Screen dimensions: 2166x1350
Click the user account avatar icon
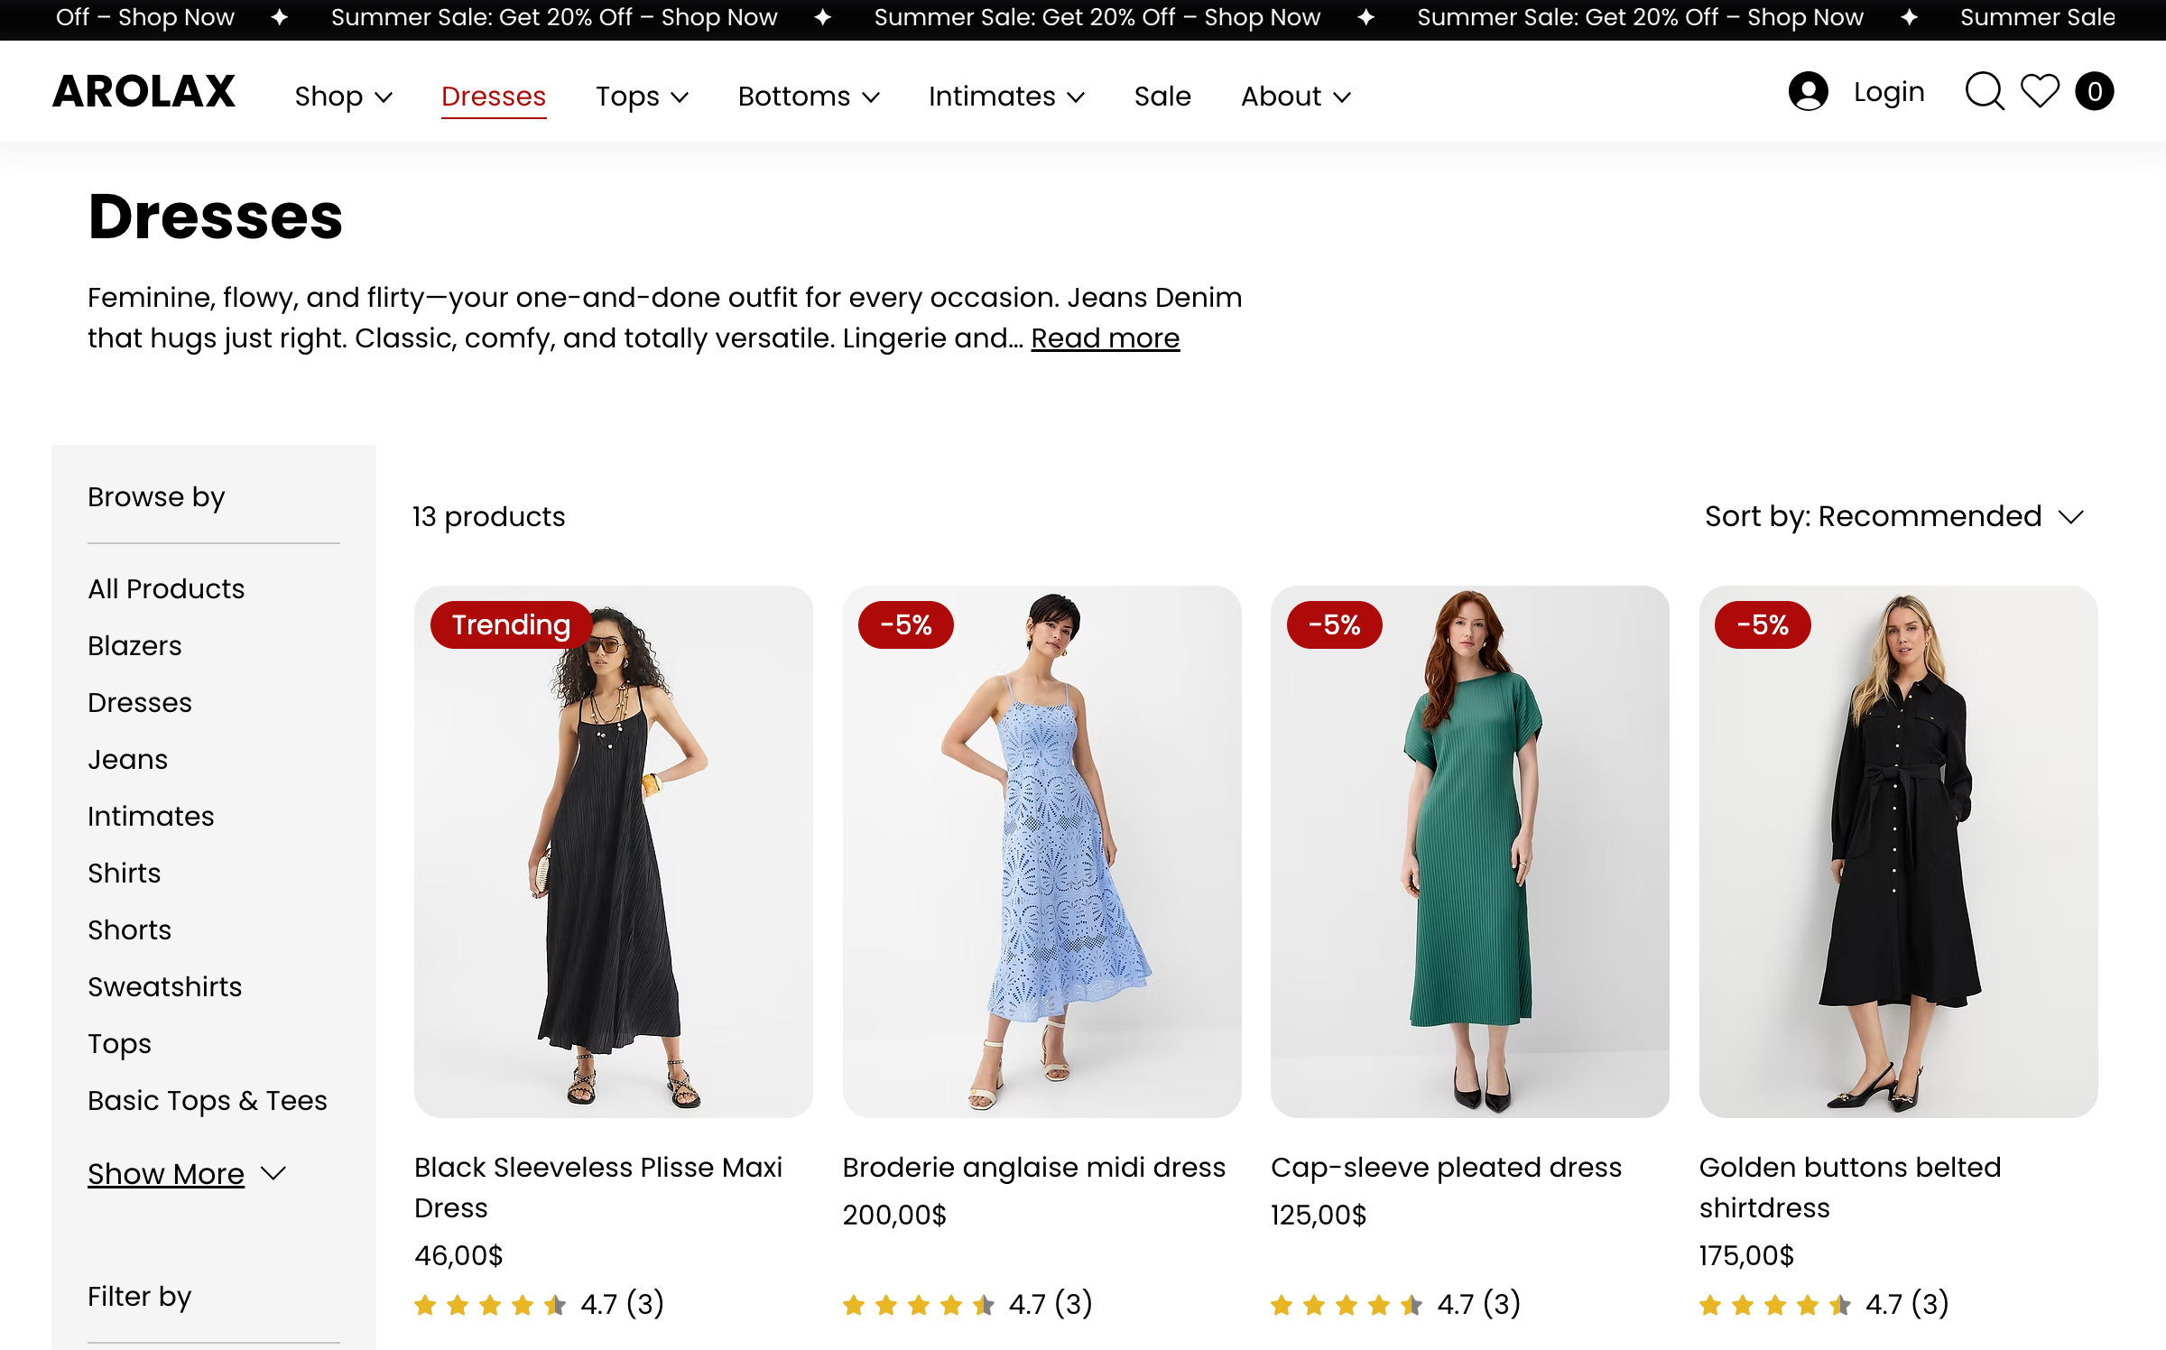[x=1808, y=91]
